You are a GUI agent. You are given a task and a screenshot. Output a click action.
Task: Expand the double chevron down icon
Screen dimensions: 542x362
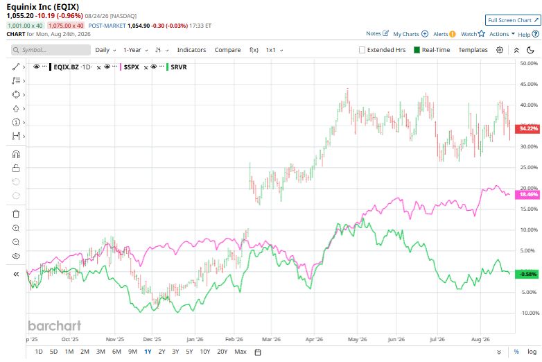coord(499,352)
